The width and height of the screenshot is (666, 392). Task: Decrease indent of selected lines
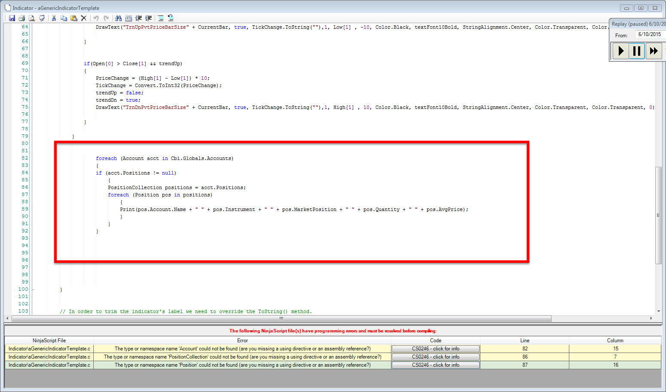coord(138,18)
